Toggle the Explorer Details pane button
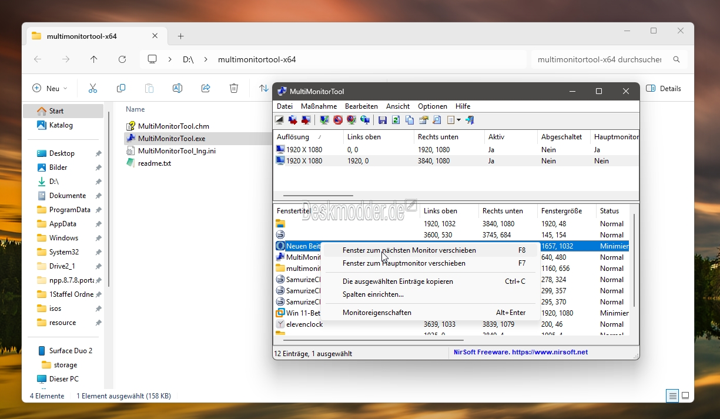The width and height of the screenshot is (720, 419). click(664, 88)
